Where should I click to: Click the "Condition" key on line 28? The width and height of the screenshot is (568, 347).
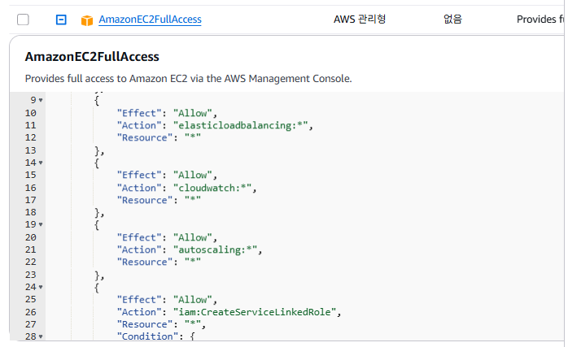click(x=148, y=336)
